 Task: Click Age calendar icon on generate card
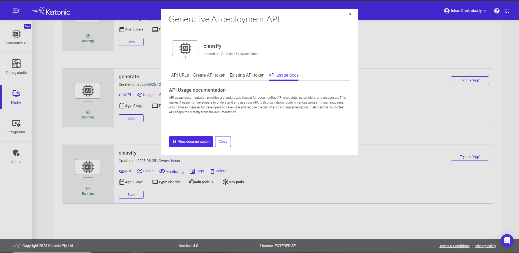(122, 106)
